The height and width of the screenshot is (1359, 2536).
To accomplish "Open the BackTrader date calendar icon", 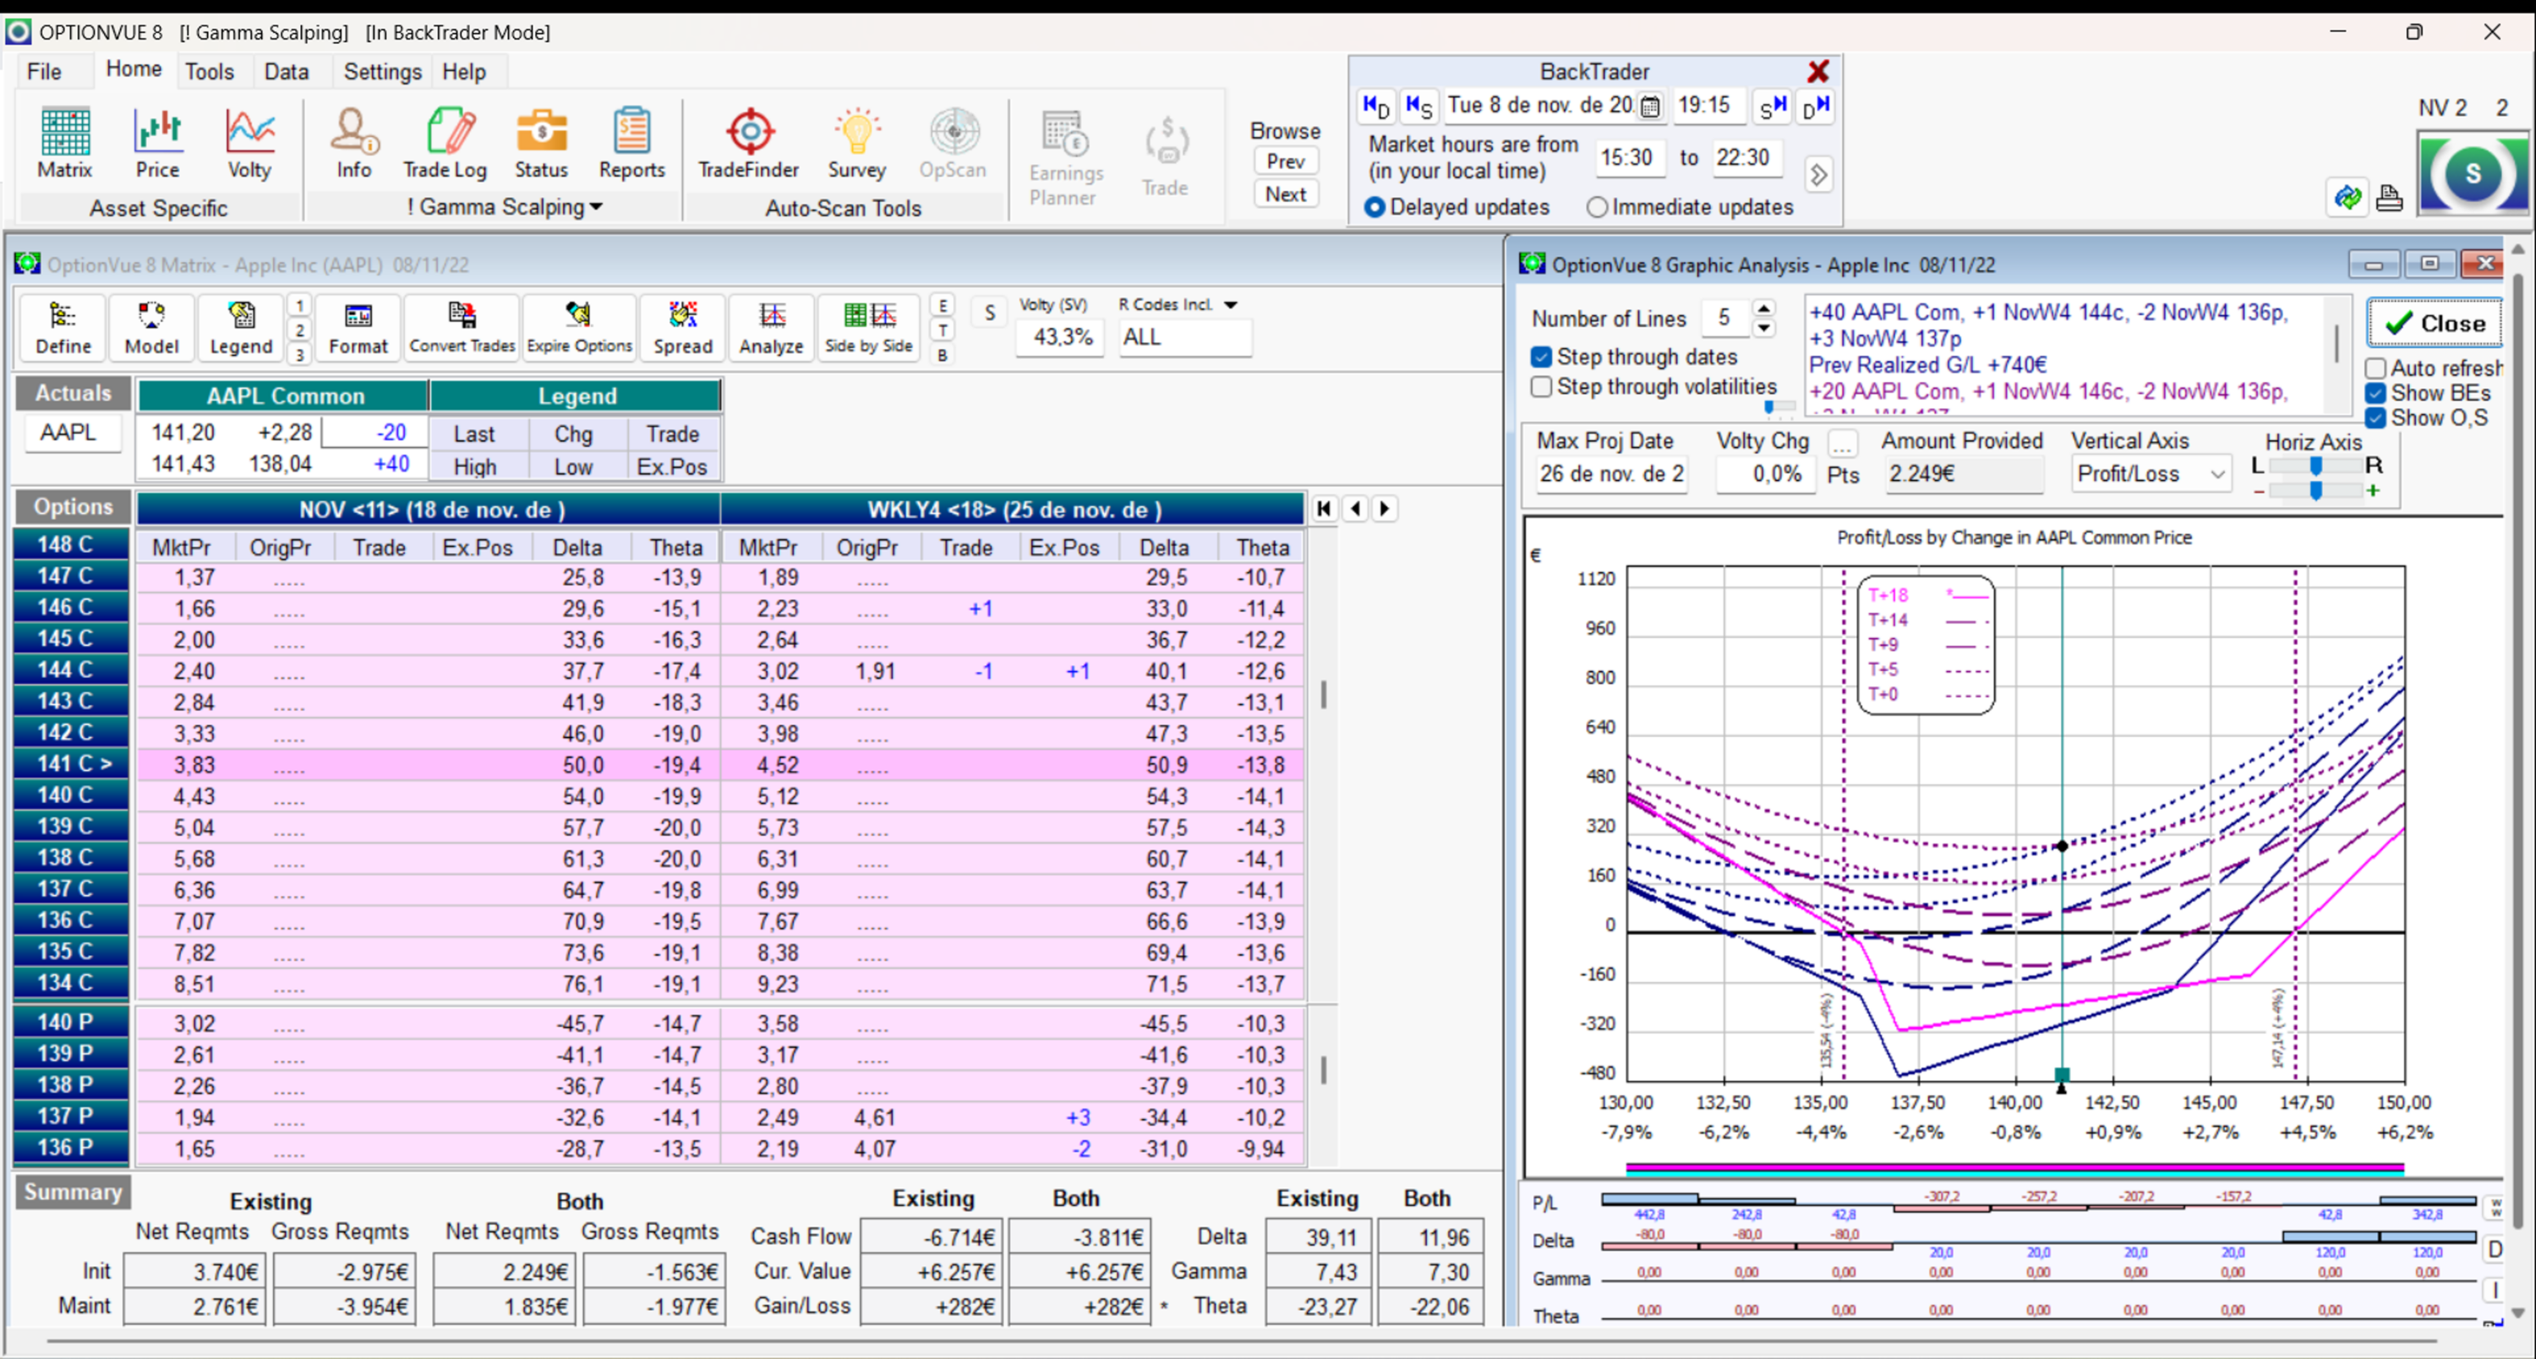I will pos(1651,106).
